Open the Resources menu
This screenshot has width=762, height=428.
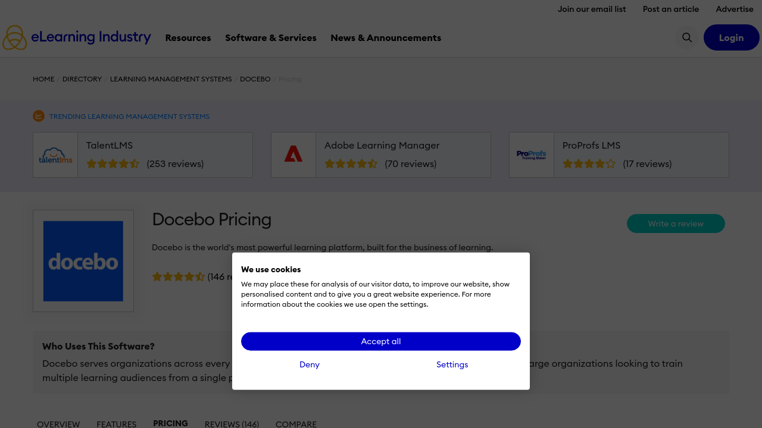[x=188, y=37]
